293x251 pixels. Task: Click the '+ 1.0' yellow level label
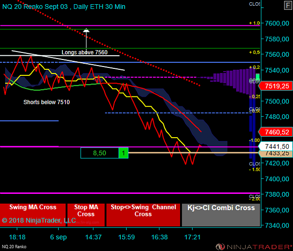(255, 23)
